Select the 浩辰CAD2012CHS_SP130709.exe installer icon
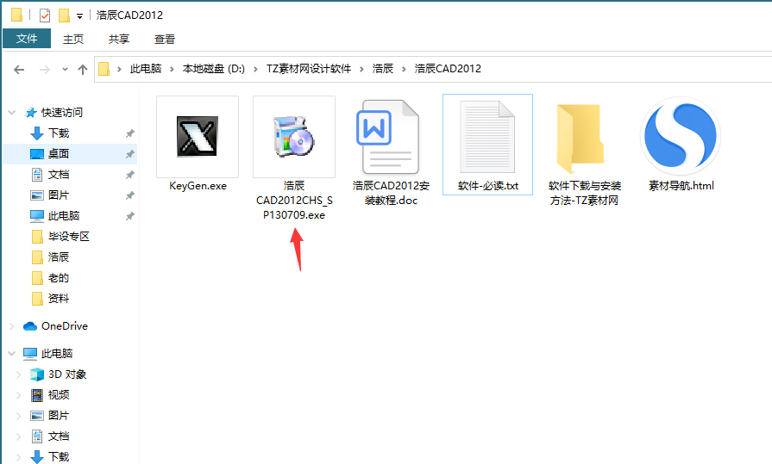Image resolution: width=772 pixels, height=464 pixels. (294, 137)
